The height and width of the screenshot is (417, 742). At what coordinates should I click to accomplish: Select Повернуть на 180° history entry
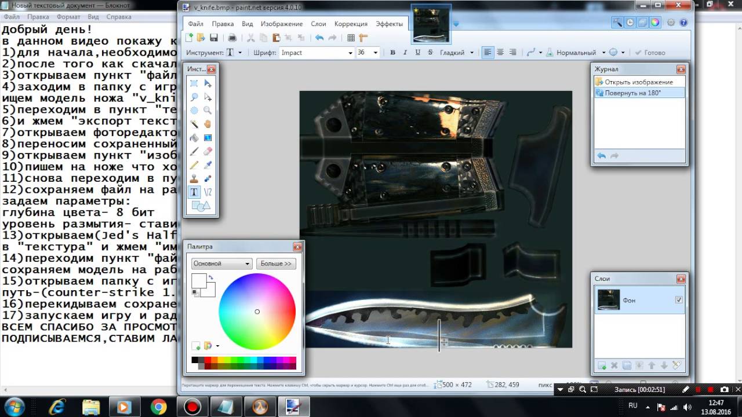coord(640,93)
